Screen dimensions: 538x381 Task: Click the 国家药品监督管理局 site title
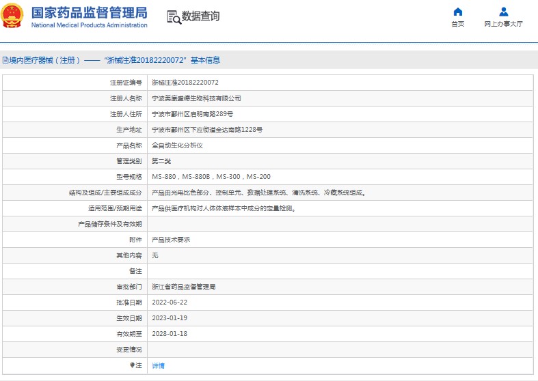tap(89, 13)
